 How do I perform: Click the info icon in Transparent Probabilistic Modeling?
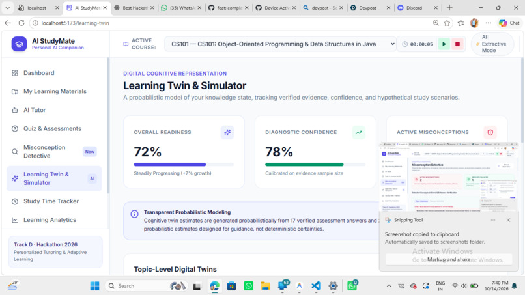pyautogui.click(x=134, y=214)
